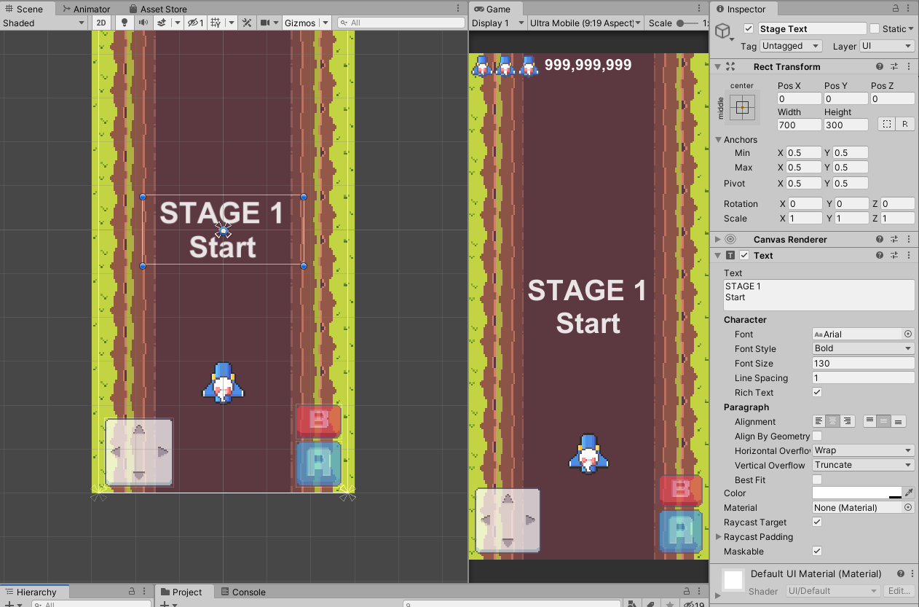Toggle scene audio speaker icon
919x607 pixels.
(x=143, y=23)
